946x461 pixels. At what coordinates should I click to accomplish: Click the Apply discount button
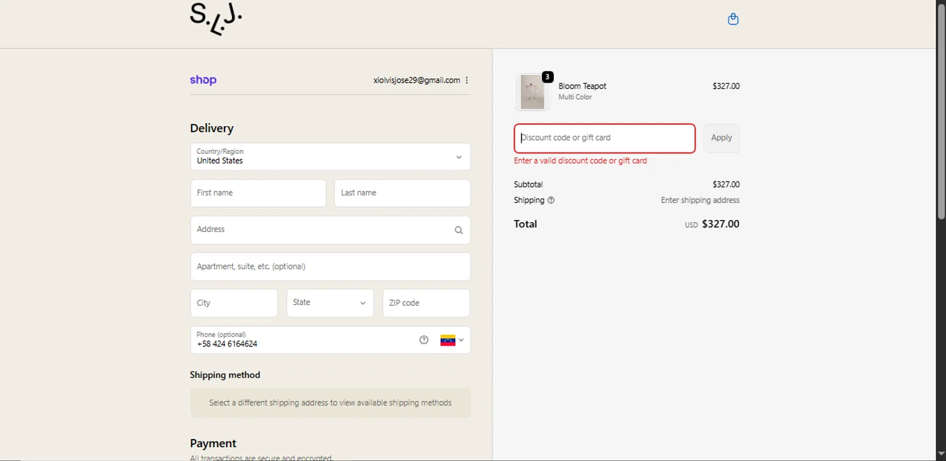pos(721,138)
